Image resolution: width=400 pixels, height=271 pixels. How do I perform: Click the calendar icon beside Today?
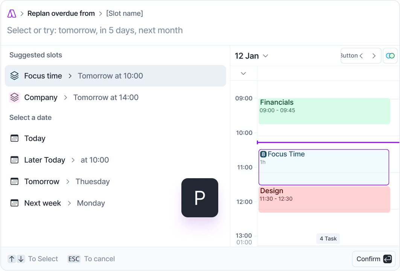click(x=14, y=138)
